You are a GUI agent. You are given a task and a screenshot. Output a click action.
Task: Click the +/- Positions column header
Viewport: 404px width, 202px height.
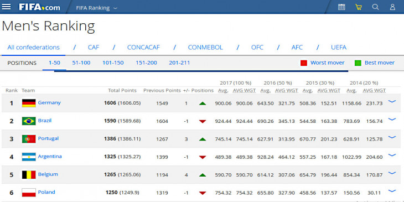coord(198,90)
